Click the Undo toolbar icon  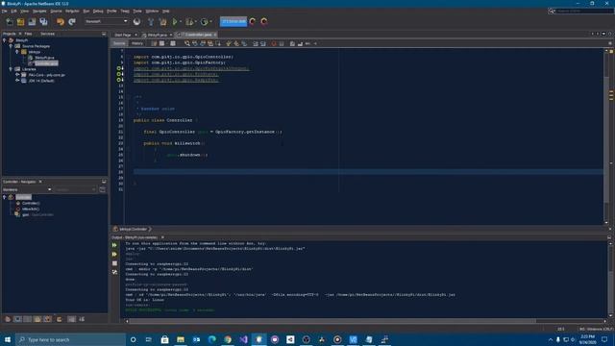(61, 22)
